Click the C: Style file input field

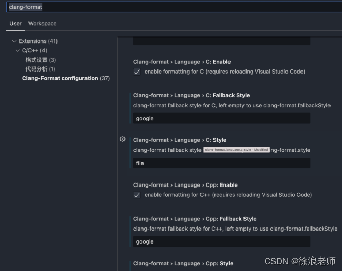222,163
